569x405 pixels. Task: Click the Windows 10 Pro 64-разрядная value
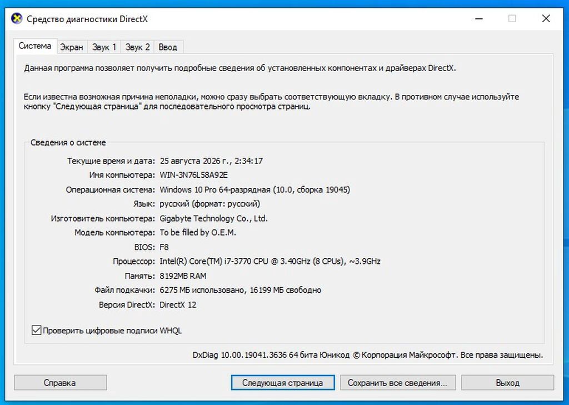[254, 189]
